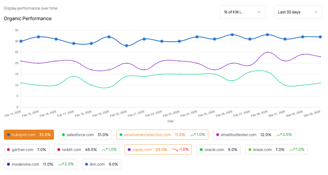Image resolution: width=328 pixels, height=175 pixels.
Task: Click the first blue data point on Feb 14
Action: point(21,41)
